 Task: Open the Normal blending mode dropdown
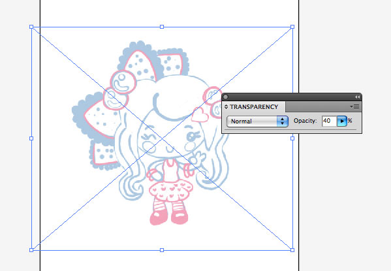pos(257,121)
